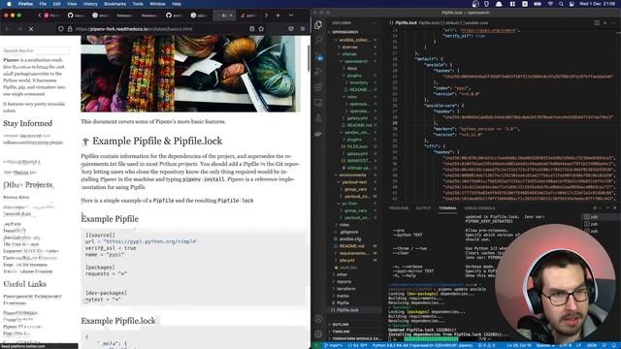The image size is (621, 349).
Task: Change JSON language mode in status bar
Action: click(591, 345)
